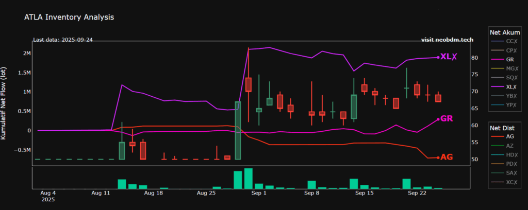Screen dimensions: 528x210
Task: Click the tallest volume bar near Aug 30
Action: (x=249, y=179)
